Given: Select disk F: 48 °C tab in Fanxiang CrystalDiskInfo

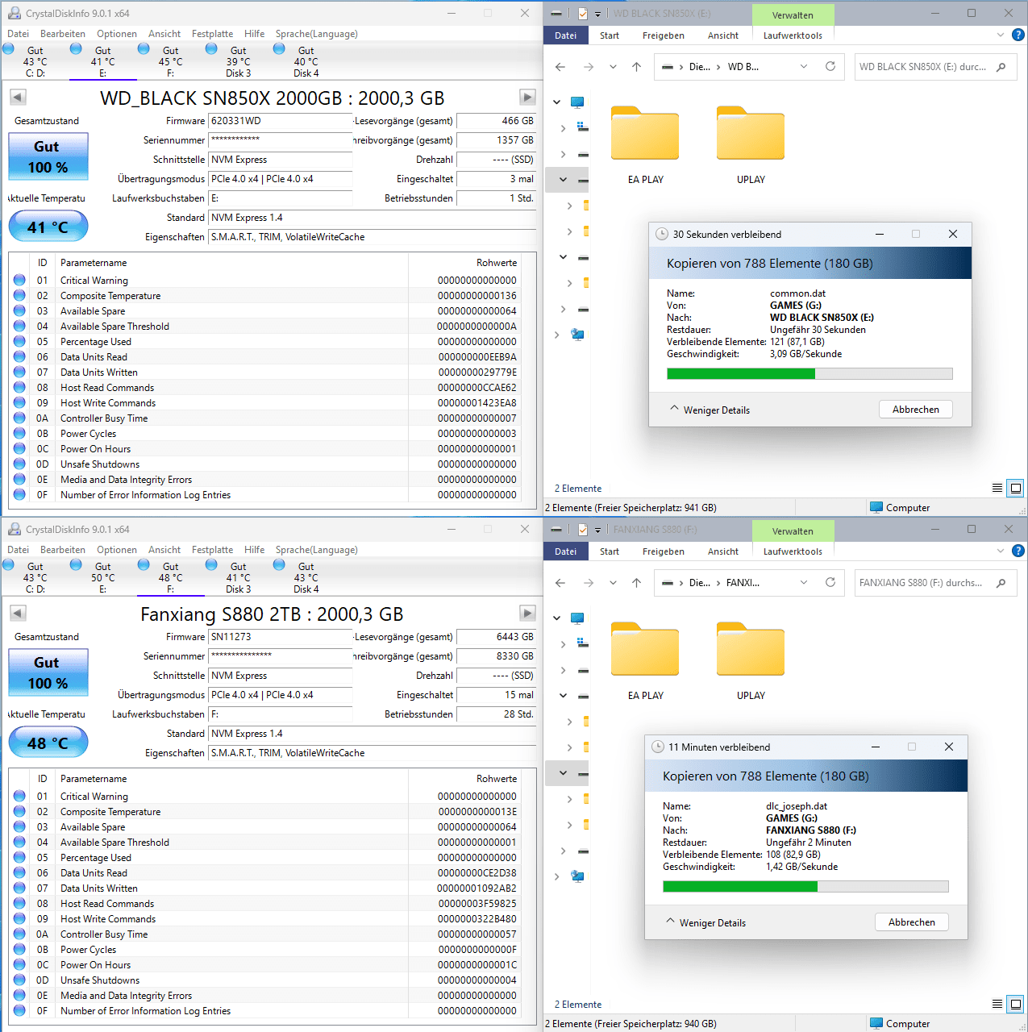Looking at the screenshot, I should [171, 577].
